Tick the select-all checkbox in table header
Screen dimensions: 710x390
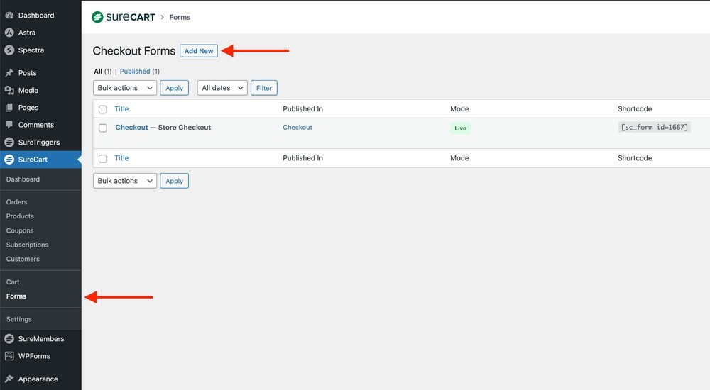coord(103,109)
